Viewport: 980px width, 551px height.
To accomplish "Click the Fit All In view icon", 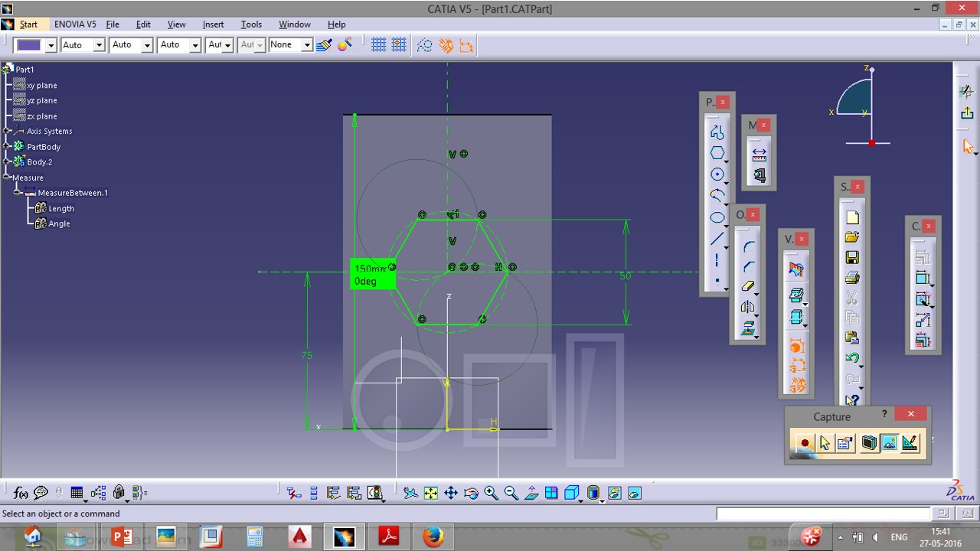I will pyautogui.click(x=431, y=494).
